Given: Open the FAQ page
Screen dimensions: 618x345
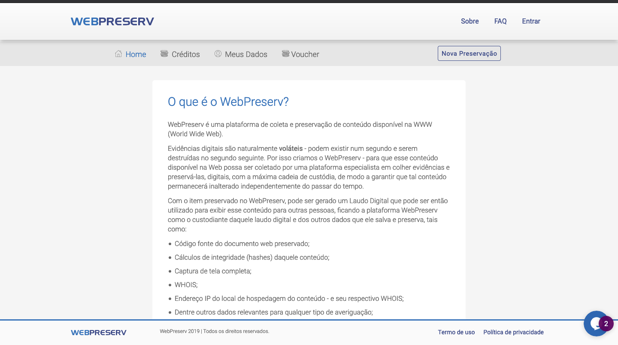Looking at the screenshot, I should point(500,21).
